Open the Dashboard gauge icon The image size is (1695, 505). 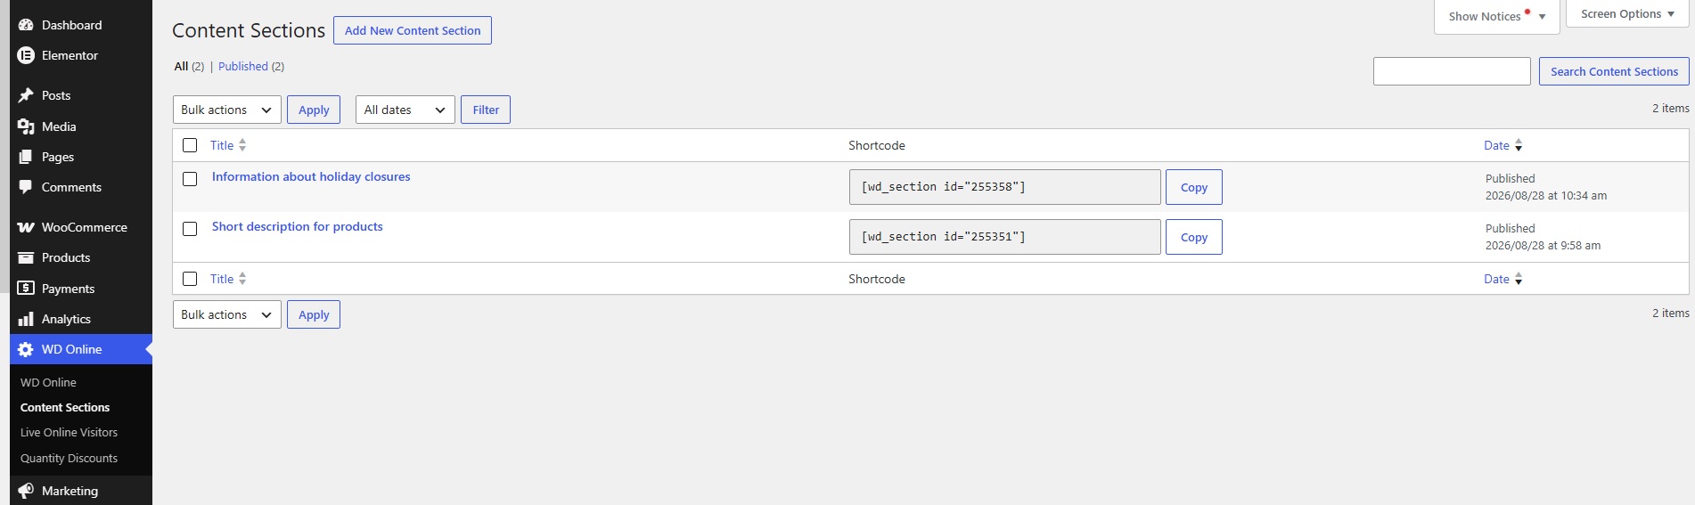[26, 25]
